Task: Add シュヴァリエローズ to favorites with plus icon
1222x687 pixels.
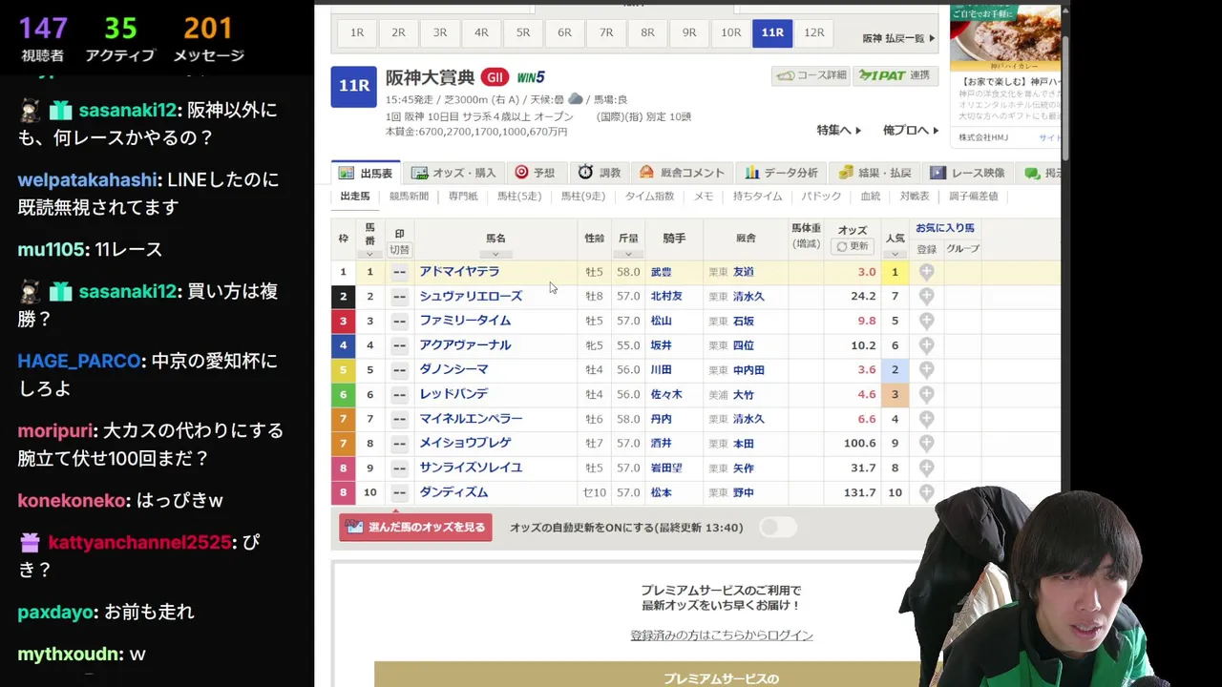Action: coord(926,297)
